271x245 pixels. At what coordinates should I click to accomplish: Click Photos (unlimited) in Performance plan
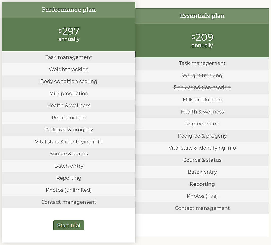coord(69,190)
